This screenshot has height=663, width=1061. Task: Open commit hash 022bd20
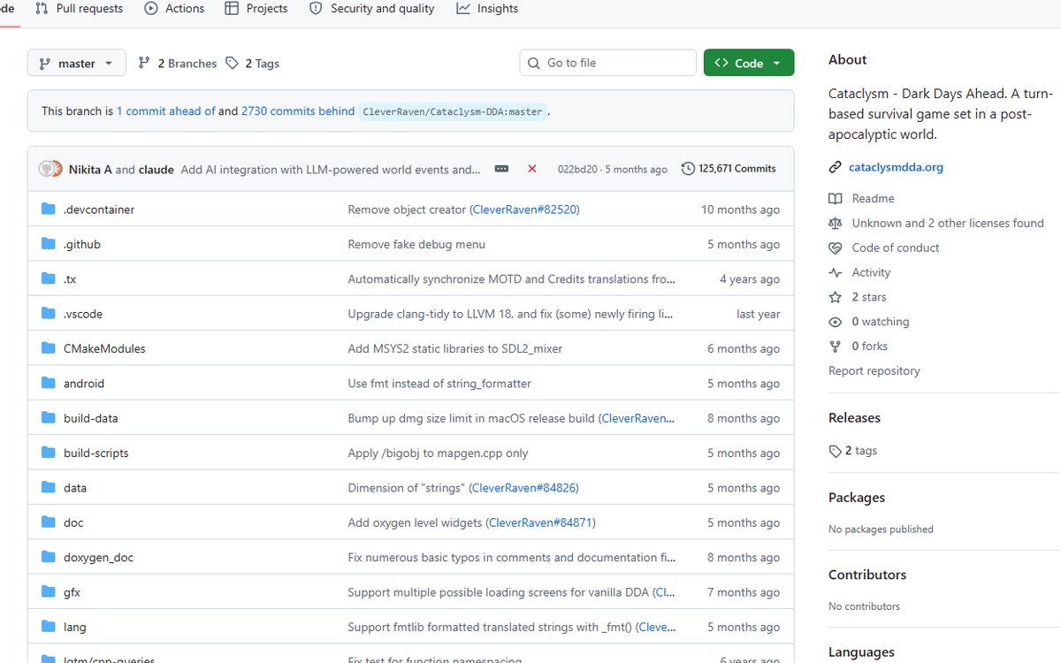coord(576,169)
